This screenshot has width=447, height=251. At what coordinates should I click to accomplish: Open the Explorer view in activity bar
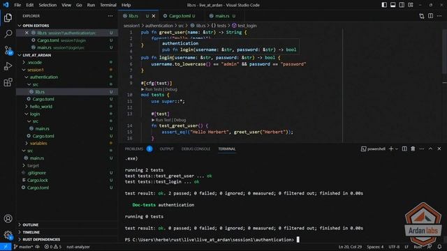click(x=8, y=17)
